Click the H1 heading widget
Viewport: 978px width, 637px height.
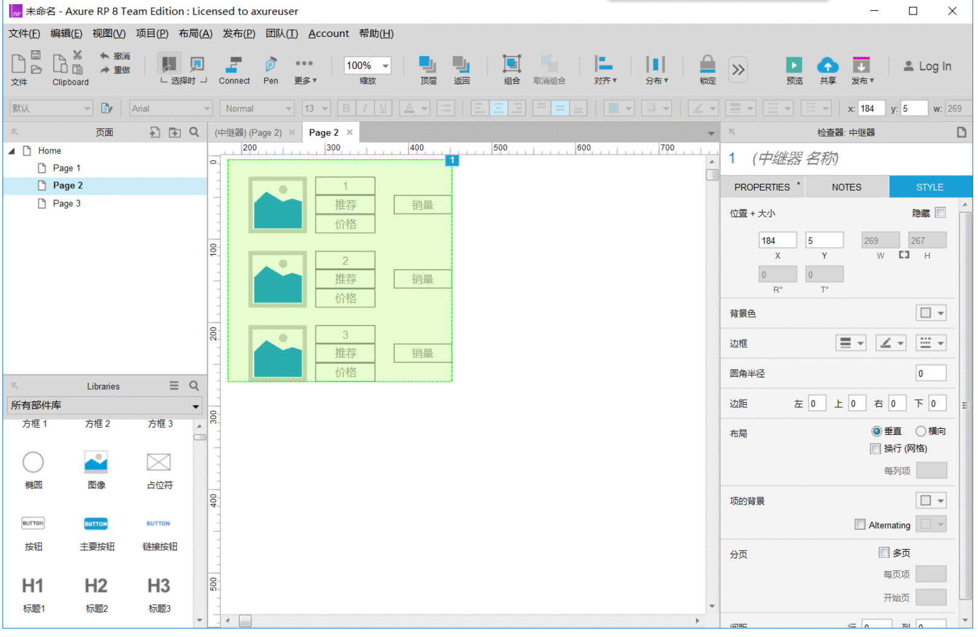(x=33, y=586)
